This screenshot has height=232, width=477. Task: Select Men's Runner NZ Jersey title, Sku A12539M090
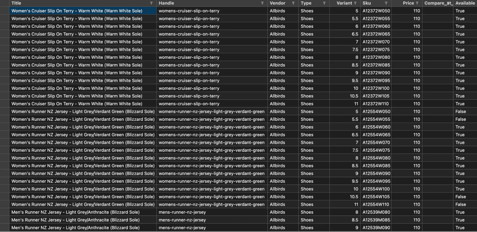tap(75, 228)
